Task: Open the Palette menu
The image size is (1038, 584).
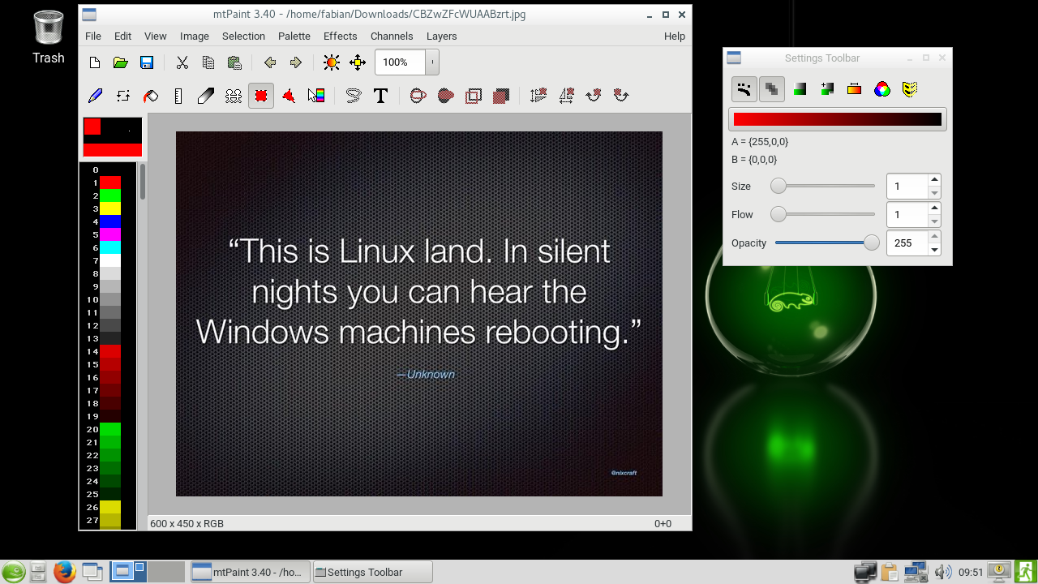Action: (294, 36)
